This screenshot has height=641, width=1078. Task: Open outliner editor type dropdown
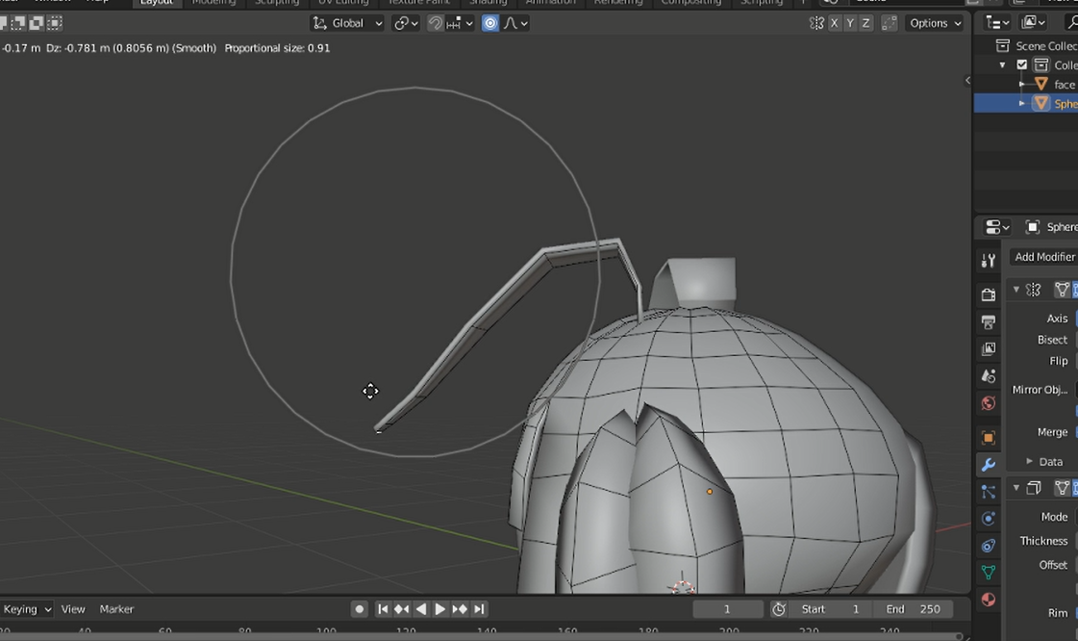point(996,23)
